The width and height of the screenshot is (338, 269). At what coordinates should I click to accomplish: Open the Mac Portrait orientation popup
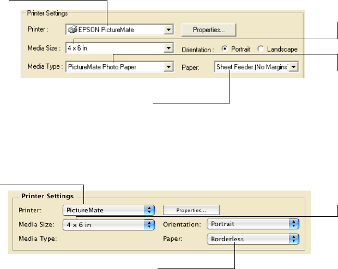coord(253,224)
